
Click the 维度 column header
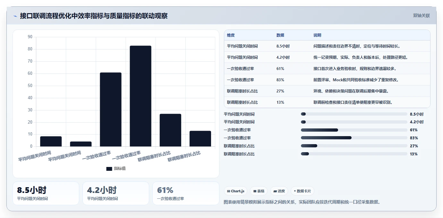coord(231,35)
